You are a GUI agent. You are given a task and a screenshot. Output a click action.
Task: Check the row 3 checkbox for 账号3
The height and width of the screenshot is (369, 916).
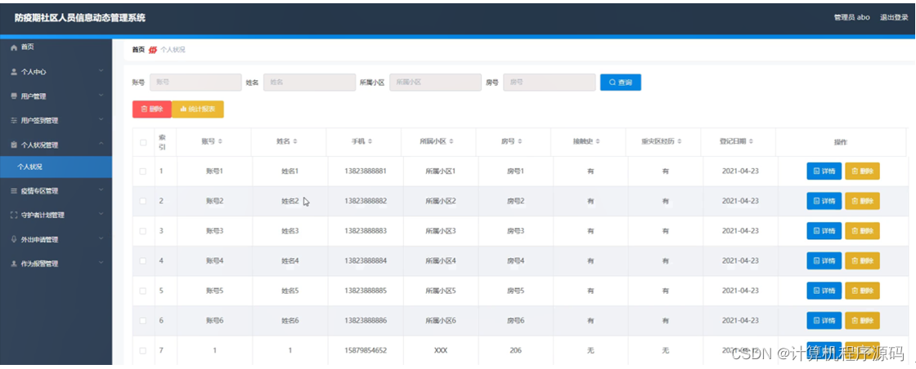pos(143,231)
